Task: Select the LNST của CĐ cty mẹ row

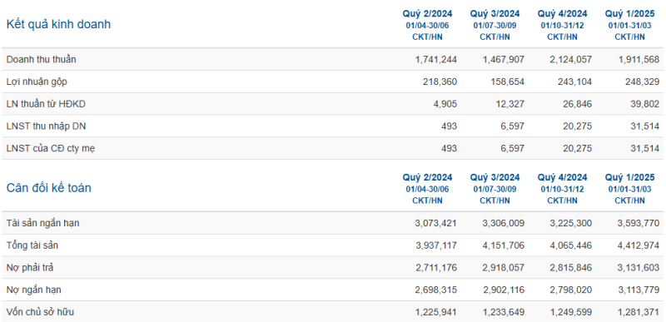Action: click(x=332, y=148)
